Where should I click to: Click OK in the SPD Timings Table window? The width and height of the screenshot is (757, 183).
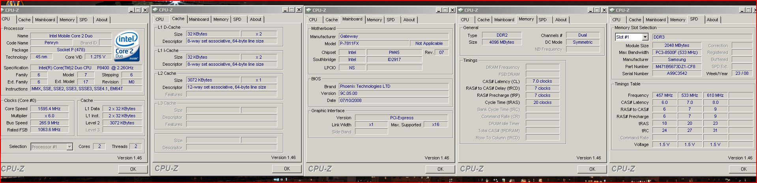tap(743, 169)
